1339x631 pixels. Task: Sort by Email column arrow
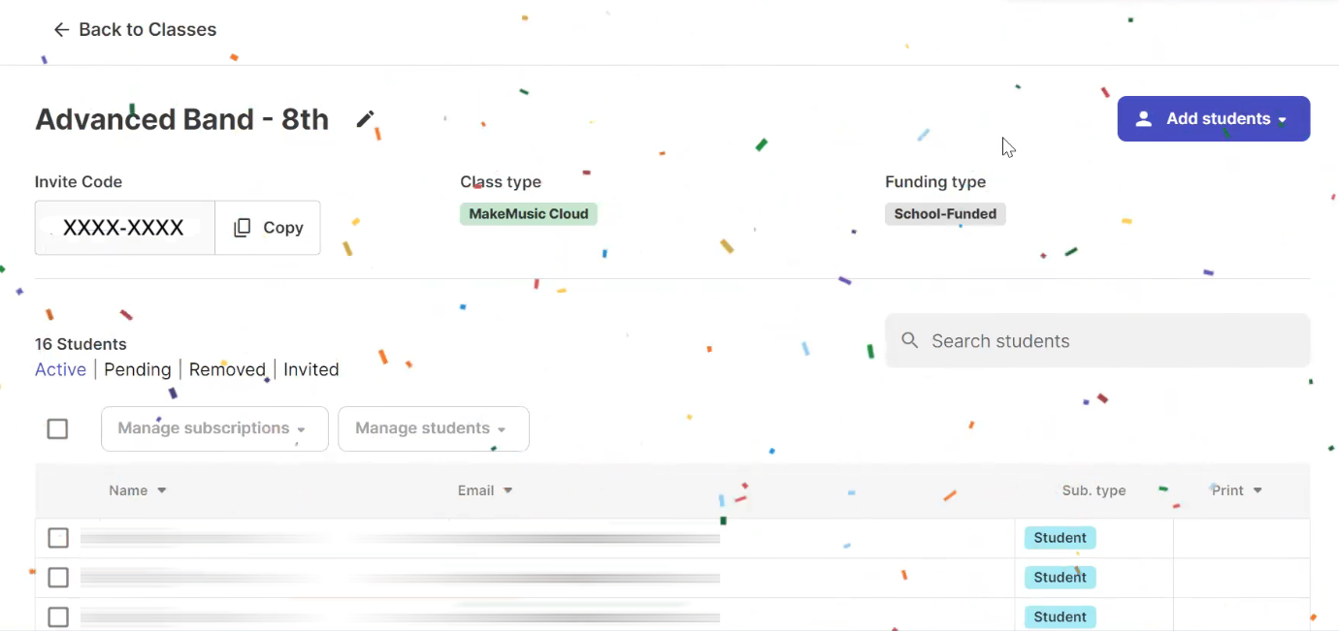[x=508, y=490]
